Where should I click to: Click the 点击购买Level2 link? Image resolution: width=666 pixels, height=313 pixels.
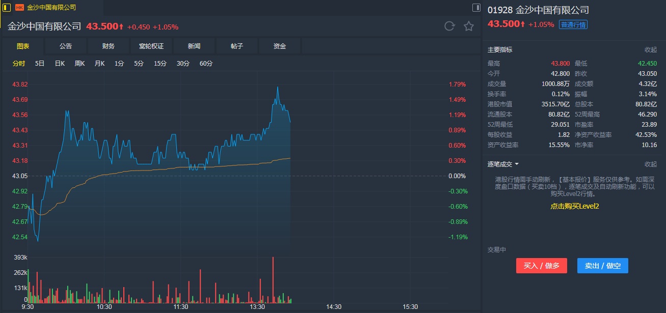coord(574,206)
